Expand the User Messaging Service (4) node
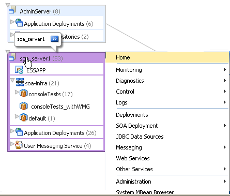The height and width of the screenshot is (196, 230). pyautogui.click(x=12, y=144)
